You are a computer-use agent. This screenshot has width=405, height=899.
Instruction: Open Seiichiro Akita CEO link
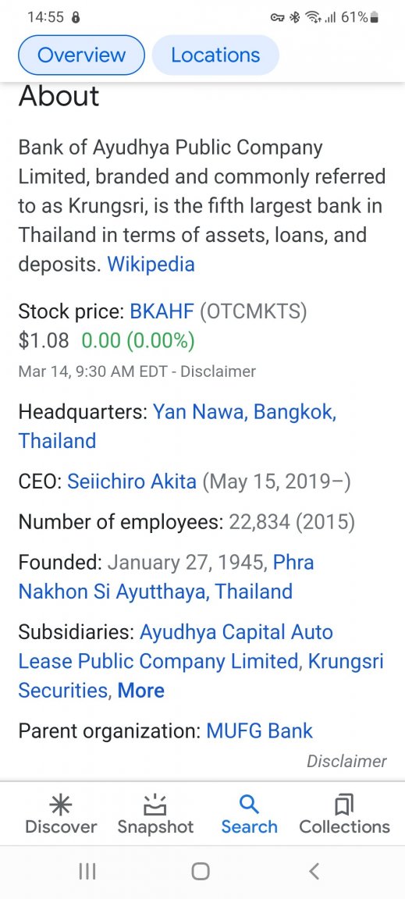132,481
